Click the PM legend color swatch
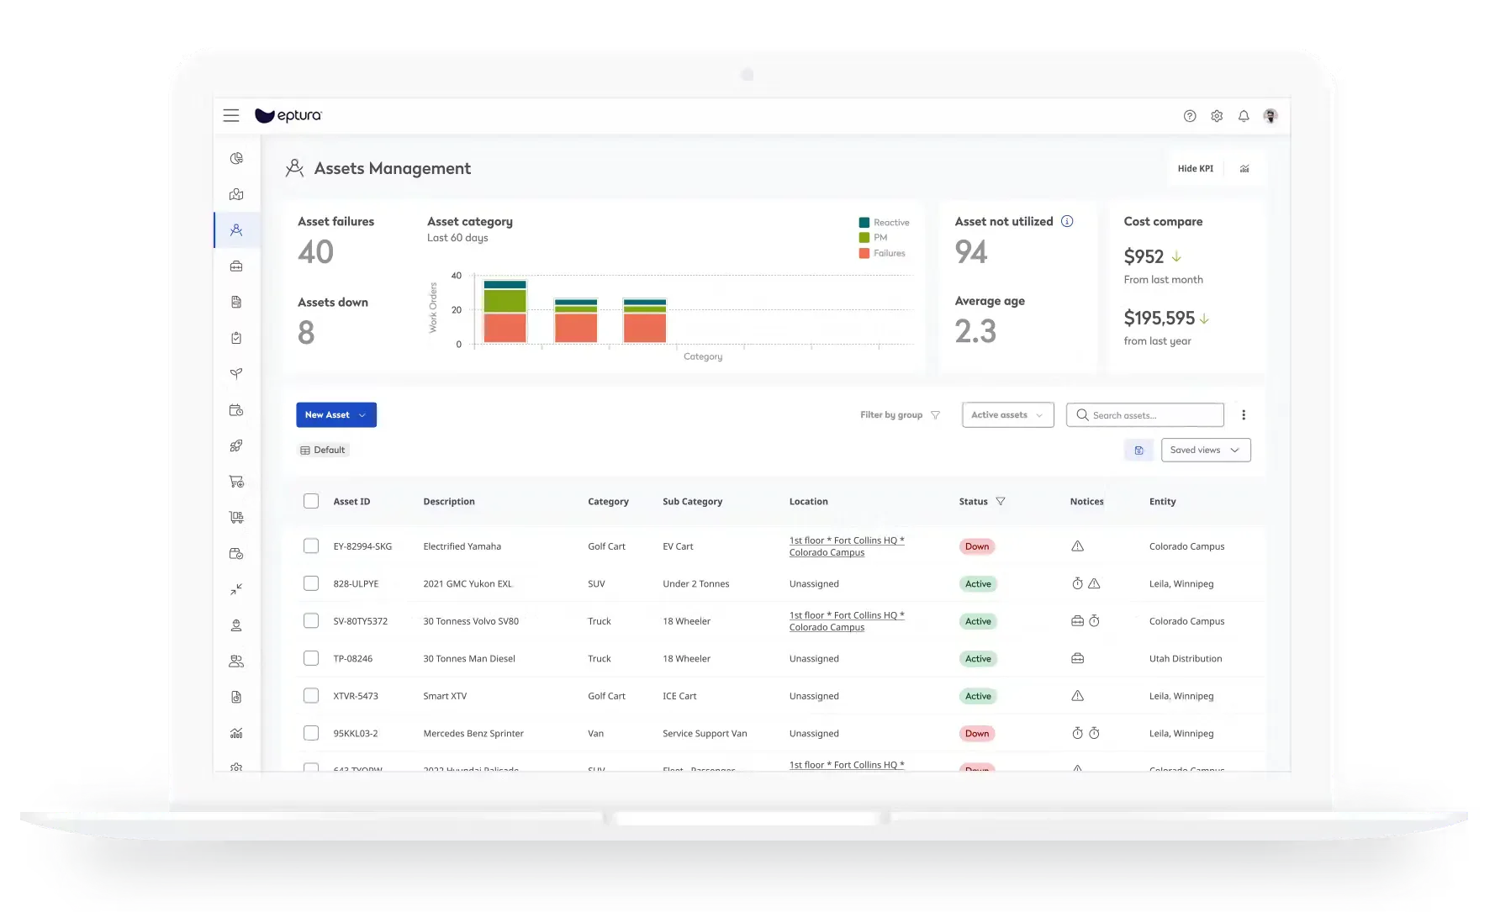 tap(864, 238)
